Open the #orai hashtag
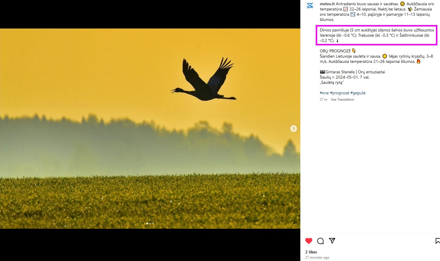Screen dimensions: 440x261 click(x=324, y=93)
